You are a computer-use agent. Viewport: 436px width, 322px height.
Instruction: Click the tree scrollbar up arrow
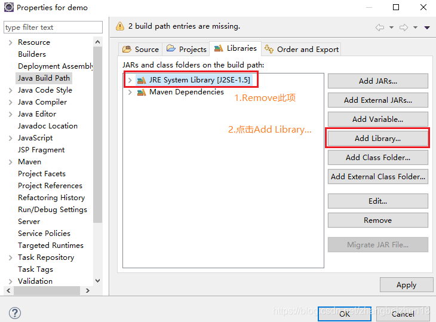(x=97, y=42)
